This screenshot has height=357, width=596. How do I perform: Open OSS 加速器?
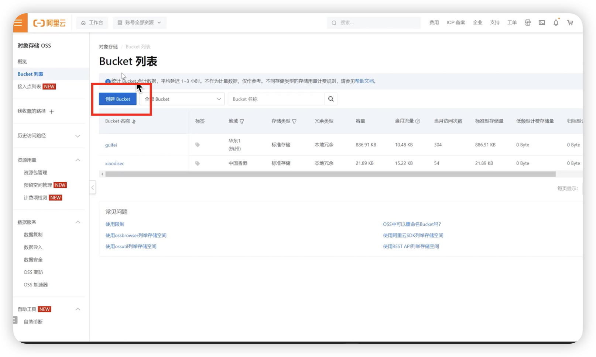point(35,285)
